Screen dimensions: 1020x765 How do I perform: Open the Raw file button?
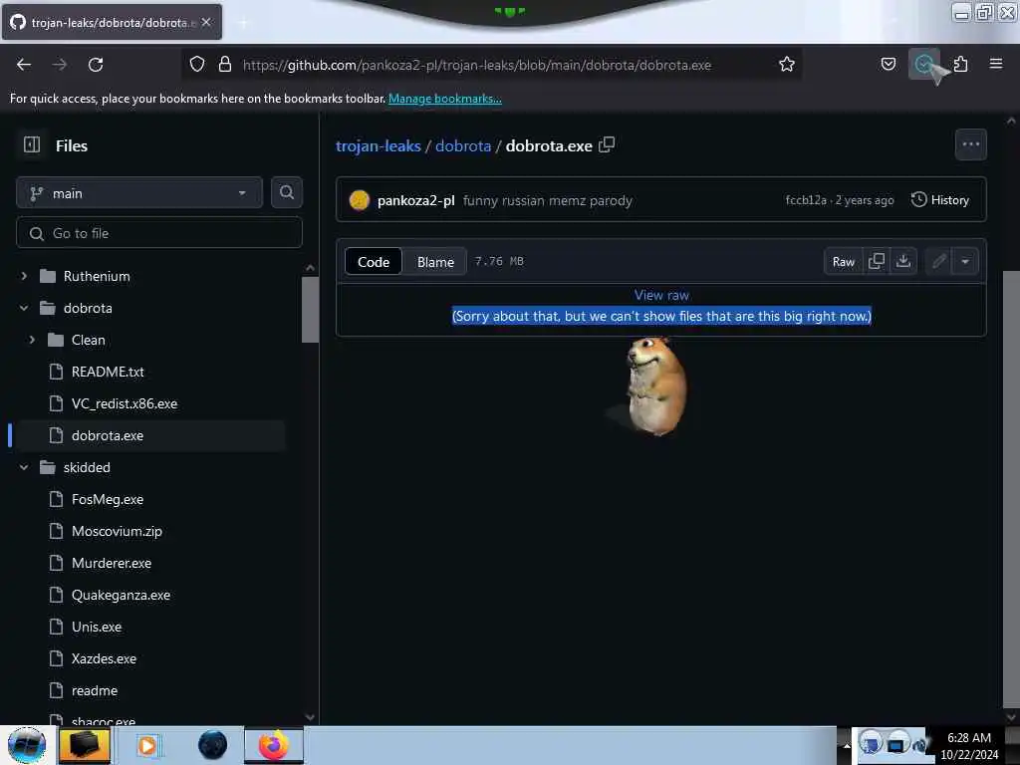[x=843, y=262]
